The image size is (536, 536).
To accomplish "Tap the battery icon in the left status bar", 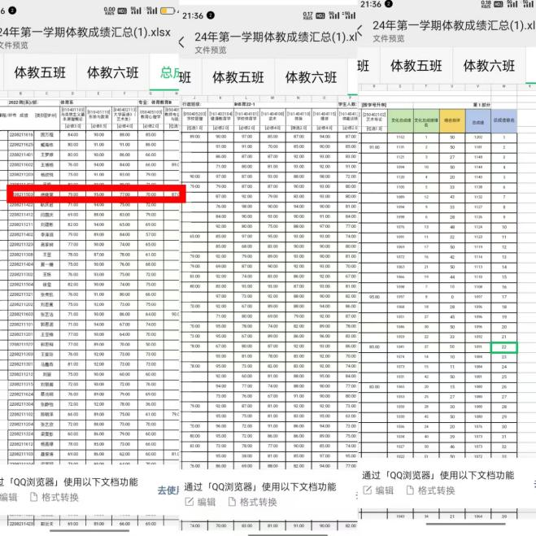I will click(172, 10).
